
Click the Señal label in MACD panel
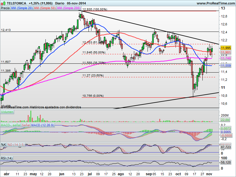click(26, 125)
